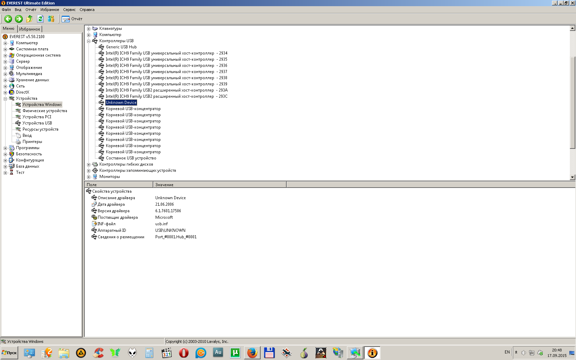
Task: Expand the Клавиатуры device group
Action: coord(88,29)
